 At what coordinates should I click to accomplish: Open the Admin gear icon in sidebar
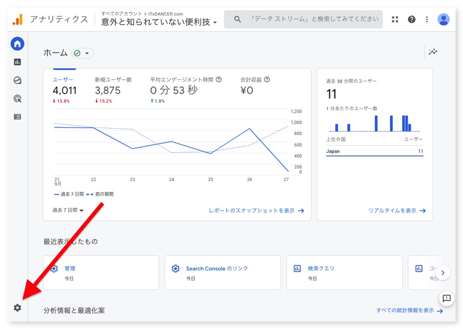coord(18,308)
